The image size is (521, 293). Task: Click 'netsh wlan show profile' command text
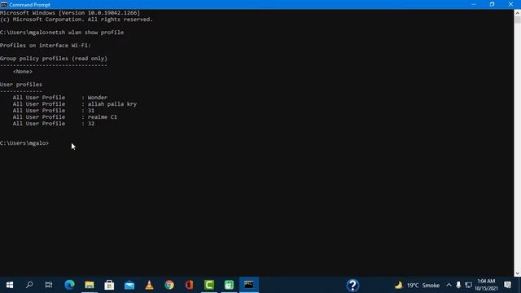pos(86,33)
